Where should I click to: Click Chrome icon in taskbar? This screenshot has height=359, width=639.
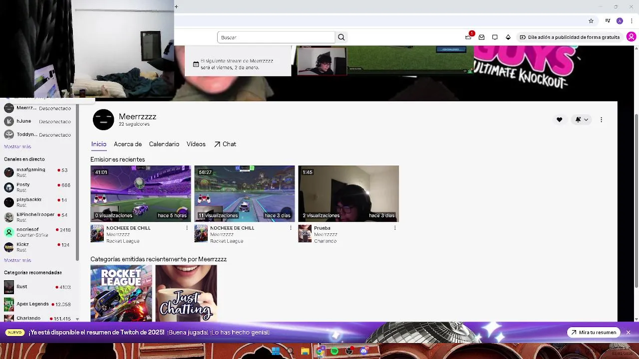[x=319, y=351]
